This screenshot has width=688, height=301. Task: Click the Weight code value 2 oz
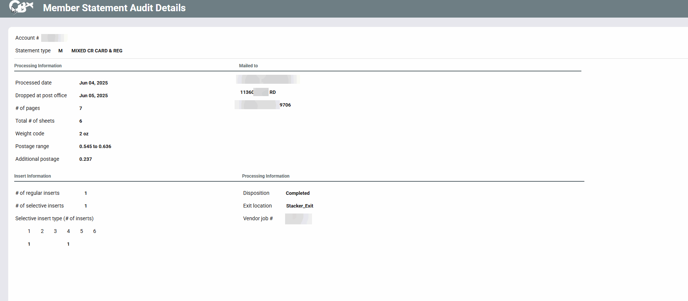(x=84, y=134)
